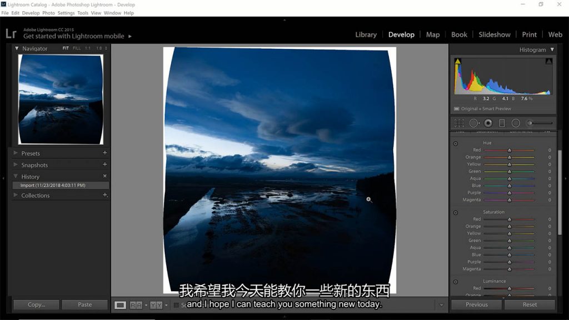Choose the Graduated Filter tool

click(x=502, y=123)
